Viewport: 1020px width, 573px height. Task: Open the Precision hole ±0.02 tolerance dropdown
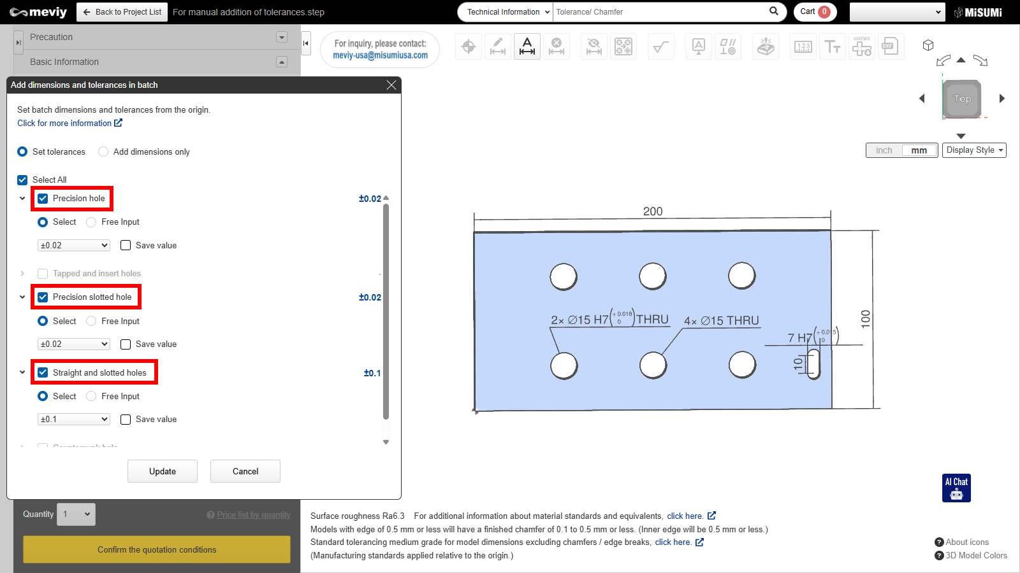74,246
